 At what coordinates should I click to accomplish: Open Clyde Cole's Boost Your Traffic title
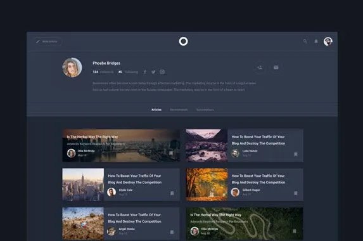pyautogui.click(x=135, y=179)
